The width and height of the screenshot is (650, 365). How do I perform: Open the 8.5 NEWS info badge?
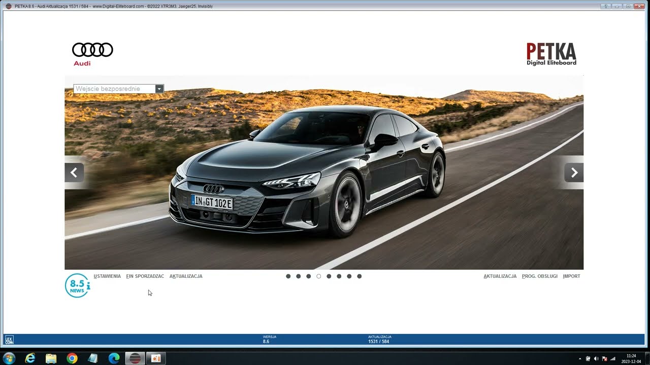pyautogui.click(x=77, y=285)
